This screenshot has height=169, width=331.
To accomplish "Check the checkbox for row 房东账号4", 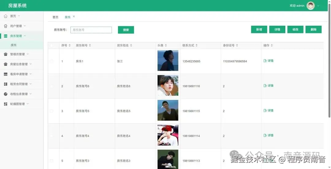I will click(x=51, y=136).
